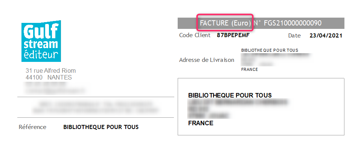The width and height of the screenshot is (361, 144).
Task: Click the Adresse de Livraison label
Action: tap(207, 60)
